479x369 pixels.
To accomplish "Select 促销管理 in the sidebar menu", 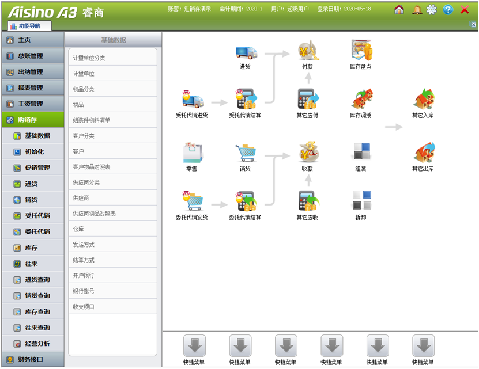I will coord(37,168).
